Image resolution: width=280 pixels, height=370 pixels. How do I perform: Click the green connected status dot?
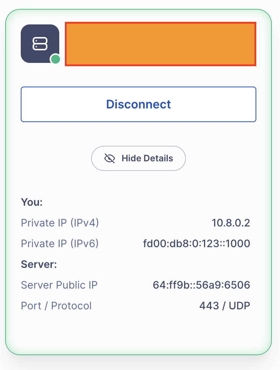coord(56,59)
